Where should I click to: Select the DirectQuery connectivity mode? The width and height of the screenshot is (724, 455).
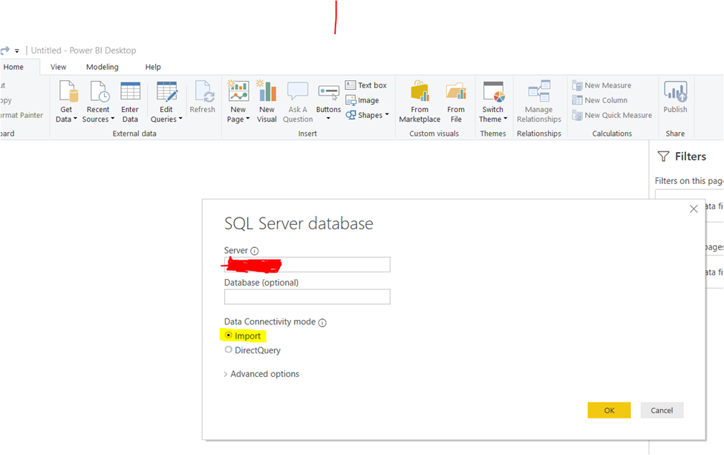pos(229,350)
